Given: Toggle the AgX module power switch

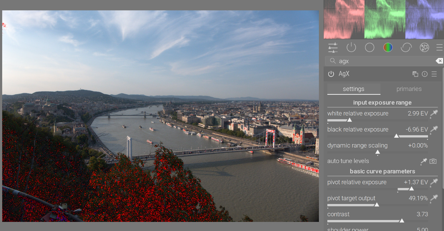Looking at the screenshot, I should tap(331, 74).
